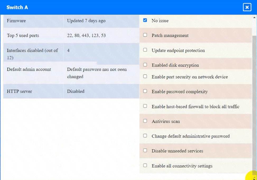The height and width of the screenshot is (180, 257).
Task: Click the HTTP server row label
Action: pos(20,91)
